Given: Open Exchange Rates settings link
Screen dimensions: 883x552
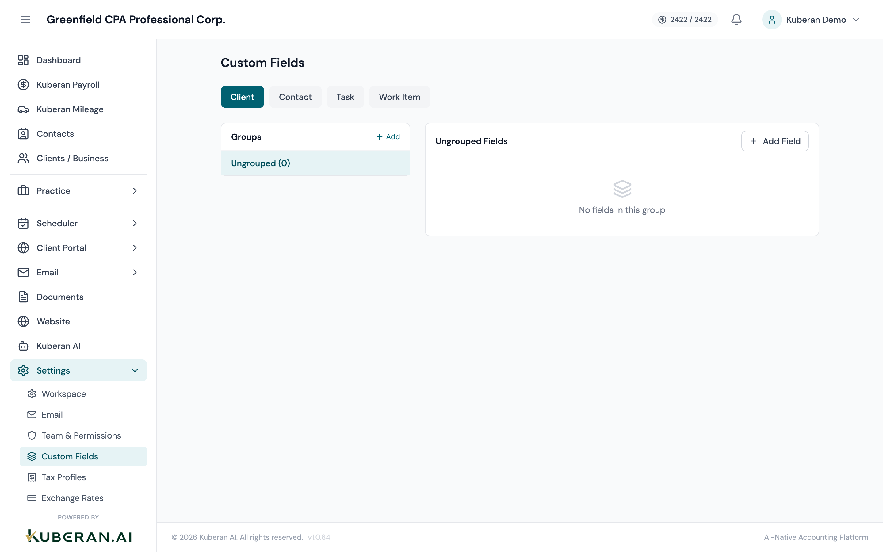Looking at the screenshot, I should tap(83, 498).
